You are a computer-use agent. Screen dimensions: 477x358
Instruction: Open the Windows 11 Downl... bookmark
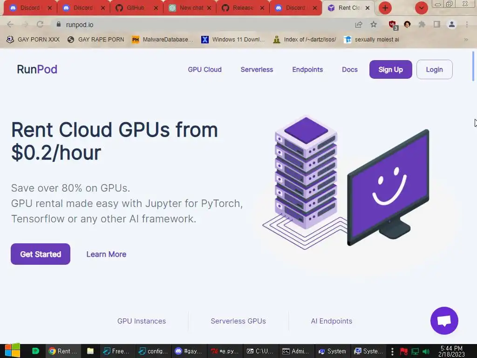pos(233,40)
